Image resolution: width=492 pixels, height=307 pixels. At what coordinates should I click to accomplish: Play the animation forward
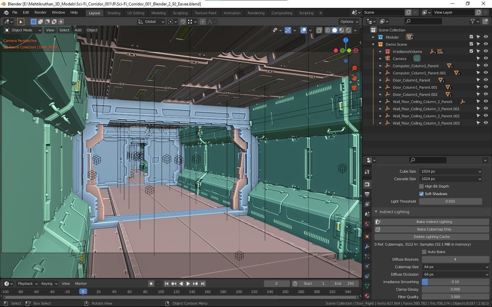pyautogui.click(x=188, y=283)
